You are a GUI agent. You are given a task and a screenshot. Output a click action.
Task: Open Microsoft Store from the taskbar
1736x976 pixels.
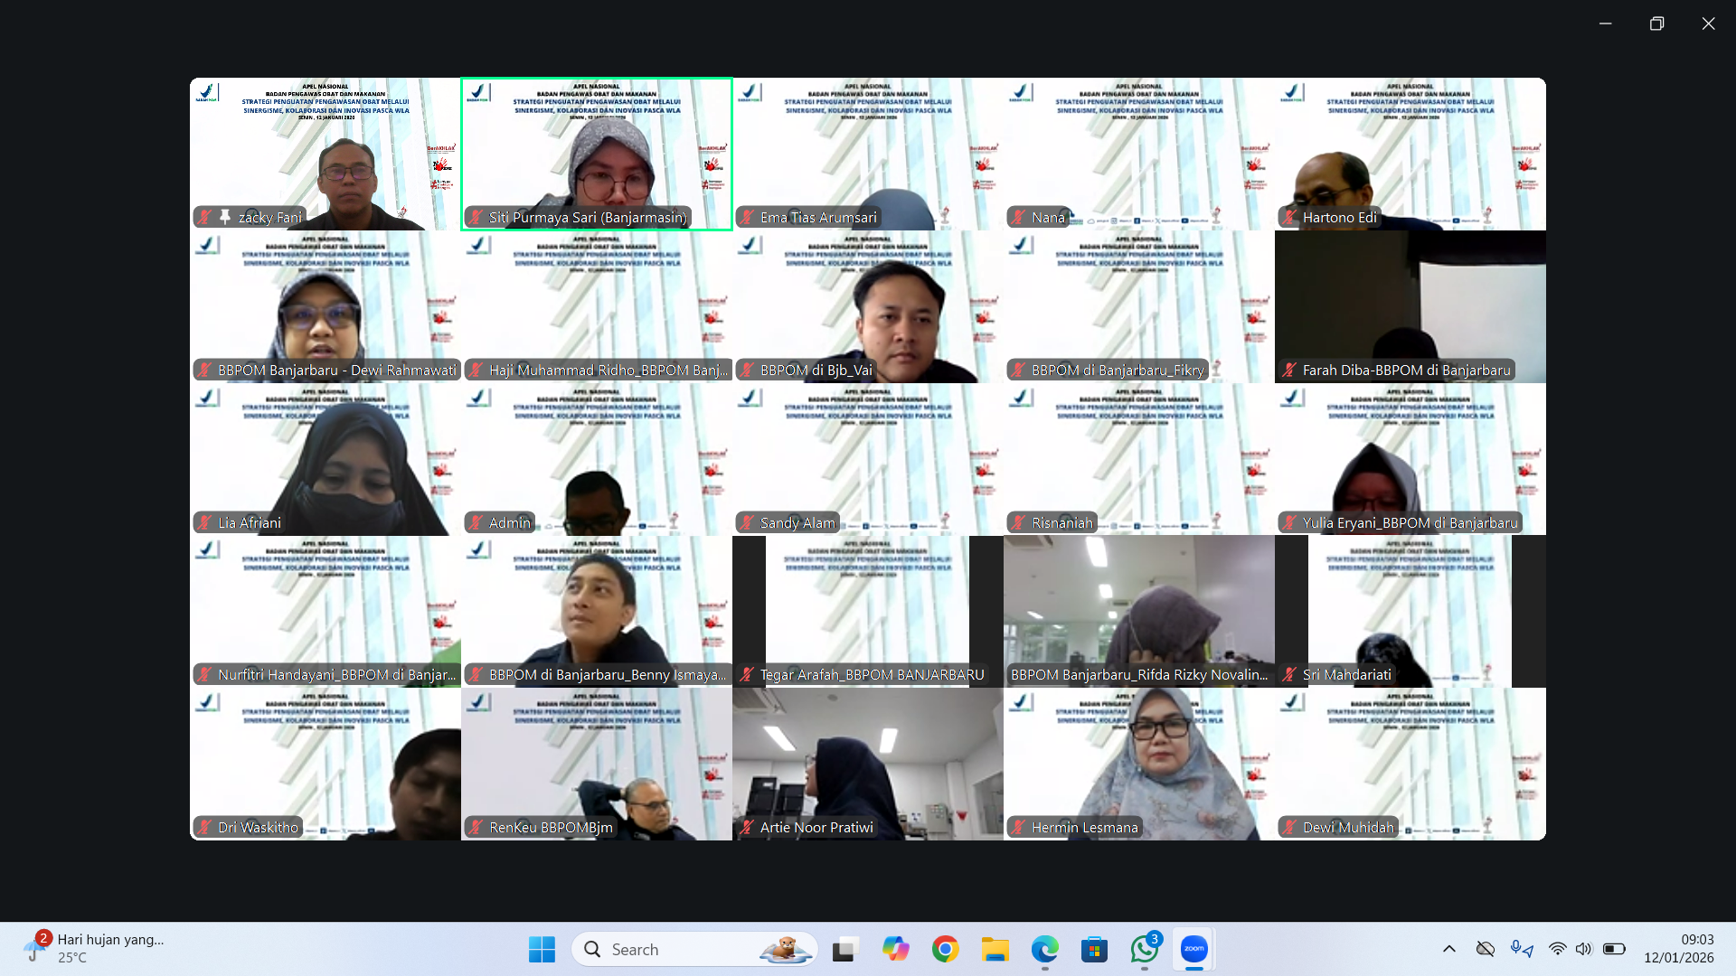[1094, 949]
